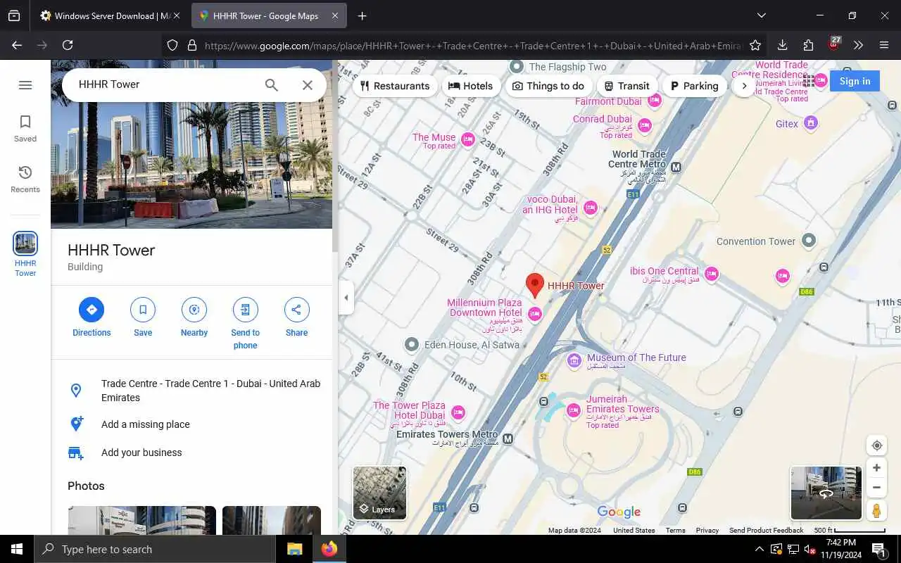This screenshot has width=901, height=563.
Task: Click the search magnifier icon
Action: 272,85
